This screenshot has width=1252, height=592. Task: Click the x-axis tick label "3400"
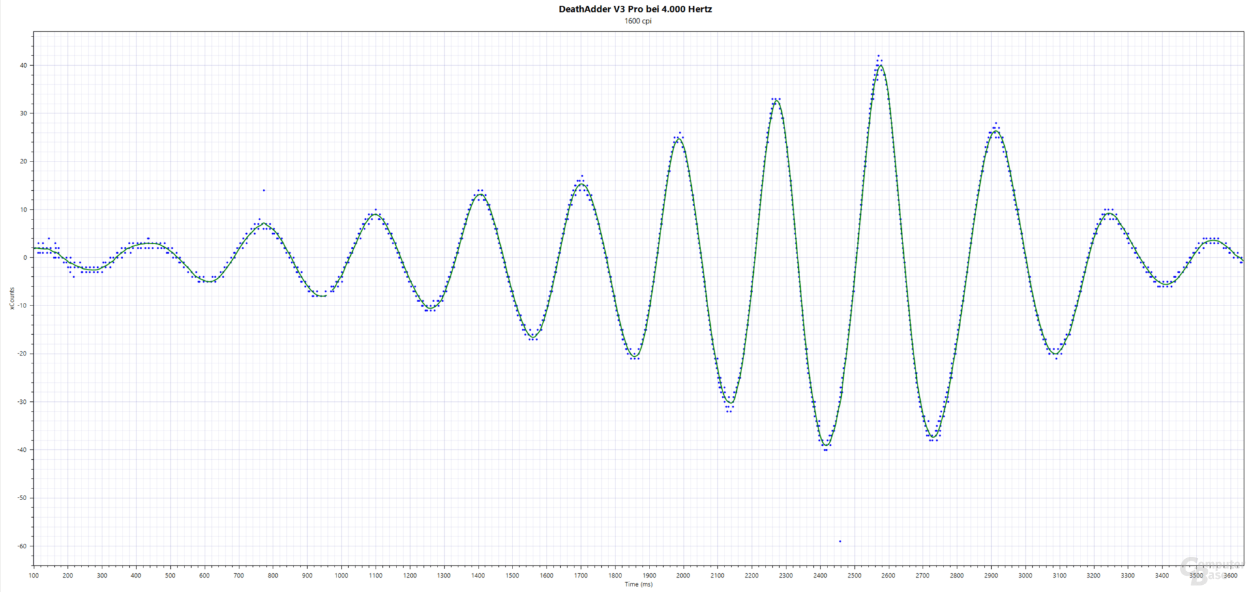[x=1162, y=576]
